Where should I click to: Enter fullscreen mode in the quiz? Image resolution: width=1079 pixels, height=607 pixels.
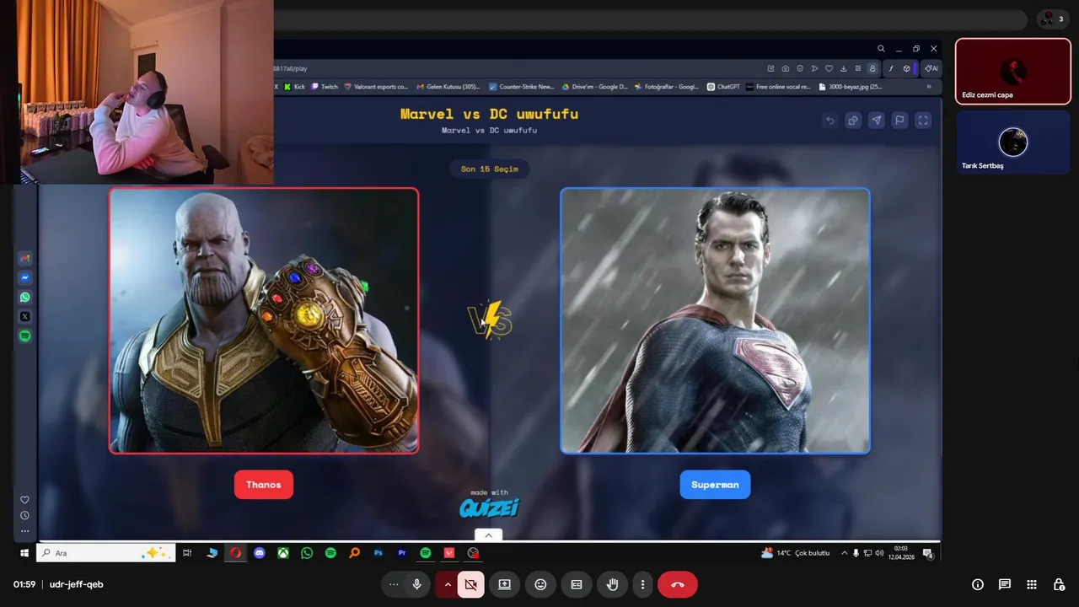(x=923, y=121)
